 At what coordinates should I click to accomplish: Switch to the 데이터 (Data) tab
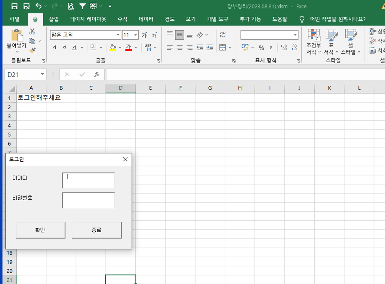click(x=146, y=19)
